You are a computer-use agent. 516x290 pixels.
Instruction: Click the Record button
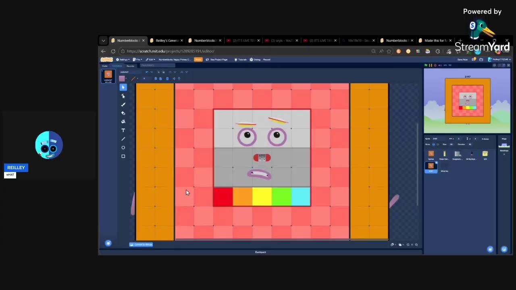click(x=266, y=60)
